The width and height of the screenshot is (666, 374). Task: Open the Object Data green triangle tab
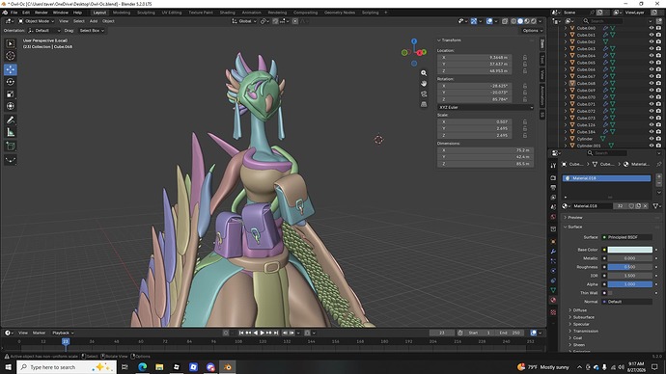(x=553, y=290)
